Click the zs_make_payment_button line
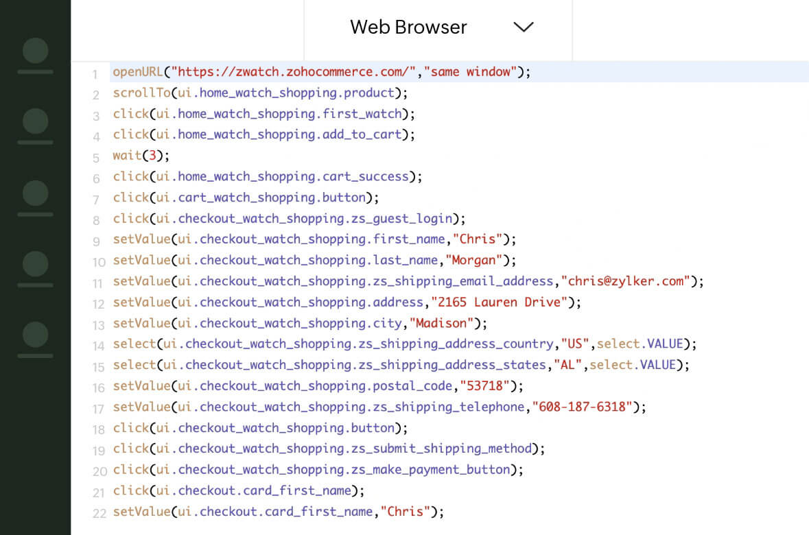The image size is (809, 535). [x=318, y=469]
